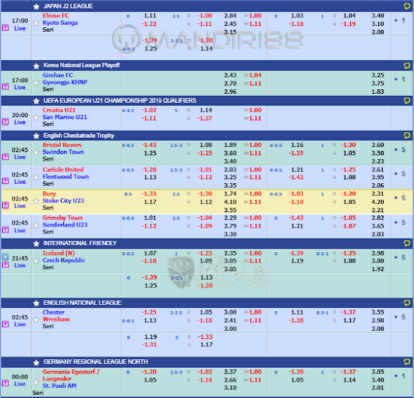
Task: Choose Swindon Town 1X2 odds 3.60
Action: click(230, 153)
